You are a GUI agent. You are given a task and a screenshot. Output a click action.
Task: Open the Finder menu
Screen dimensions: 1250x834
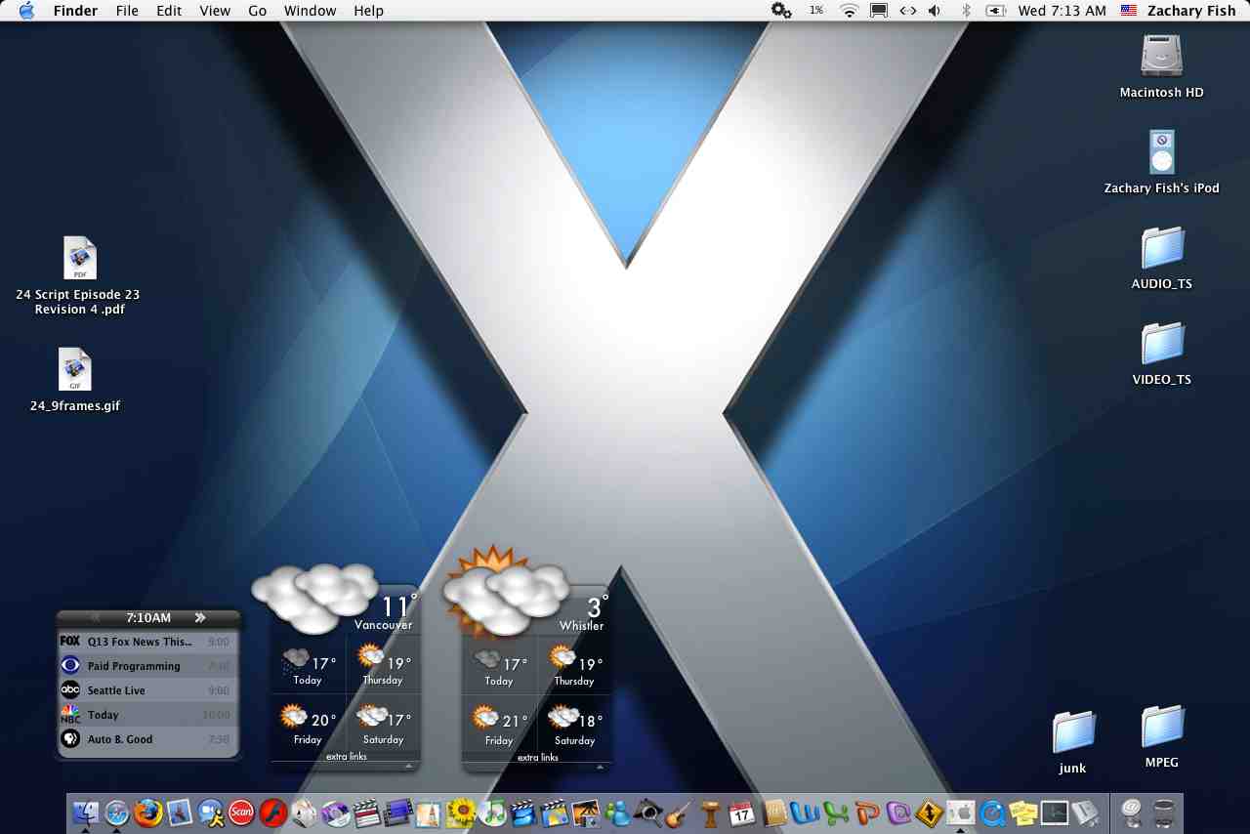click(x=75, y=11)
